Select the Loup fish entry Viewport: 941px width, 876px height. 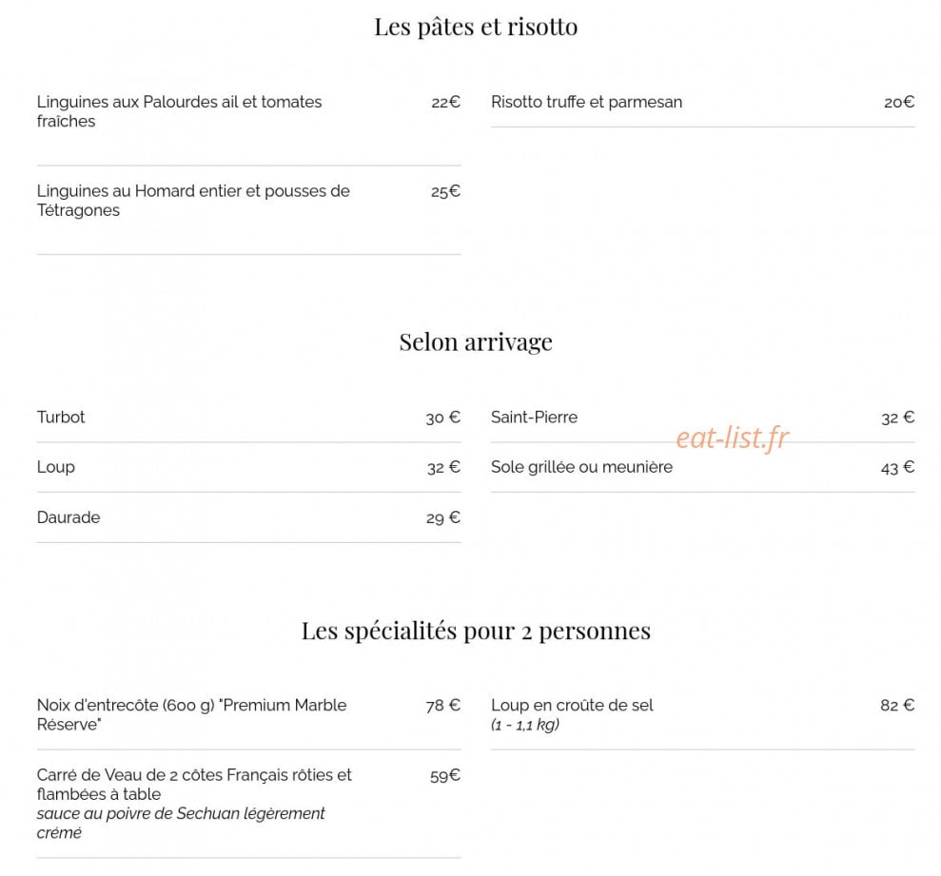click(x=56, y=467)
